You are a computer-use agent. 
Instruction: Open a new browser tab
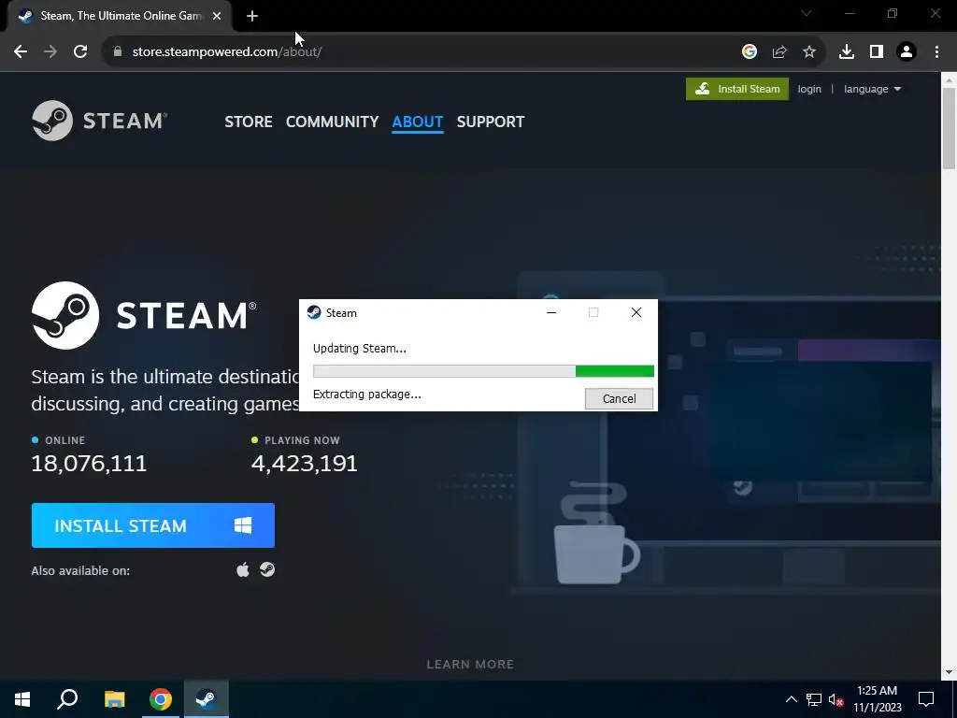[x=252, y=17]
